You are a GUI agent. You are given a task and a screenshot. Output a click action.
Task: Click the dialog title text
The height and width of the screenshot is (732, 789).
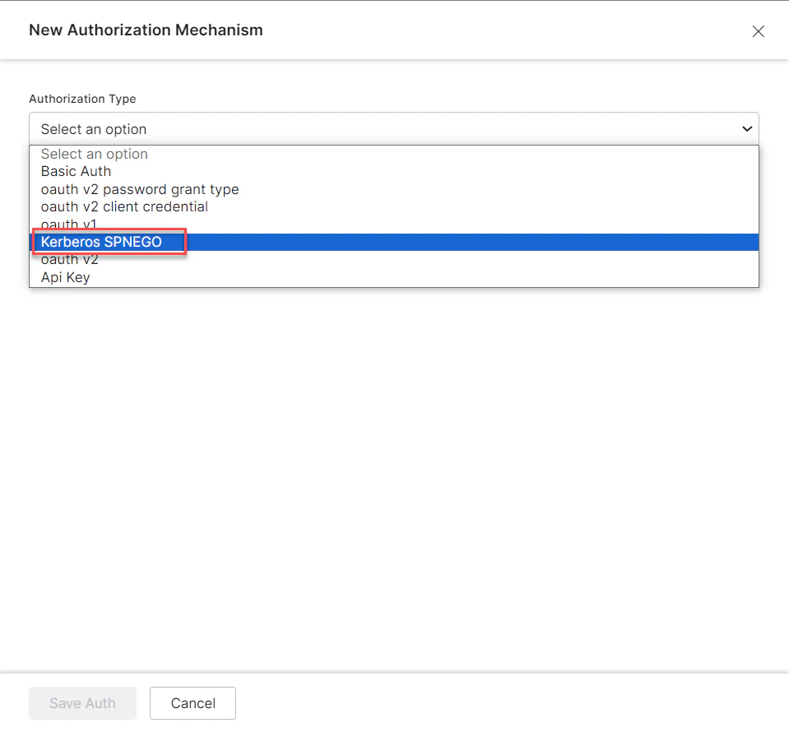146,30
